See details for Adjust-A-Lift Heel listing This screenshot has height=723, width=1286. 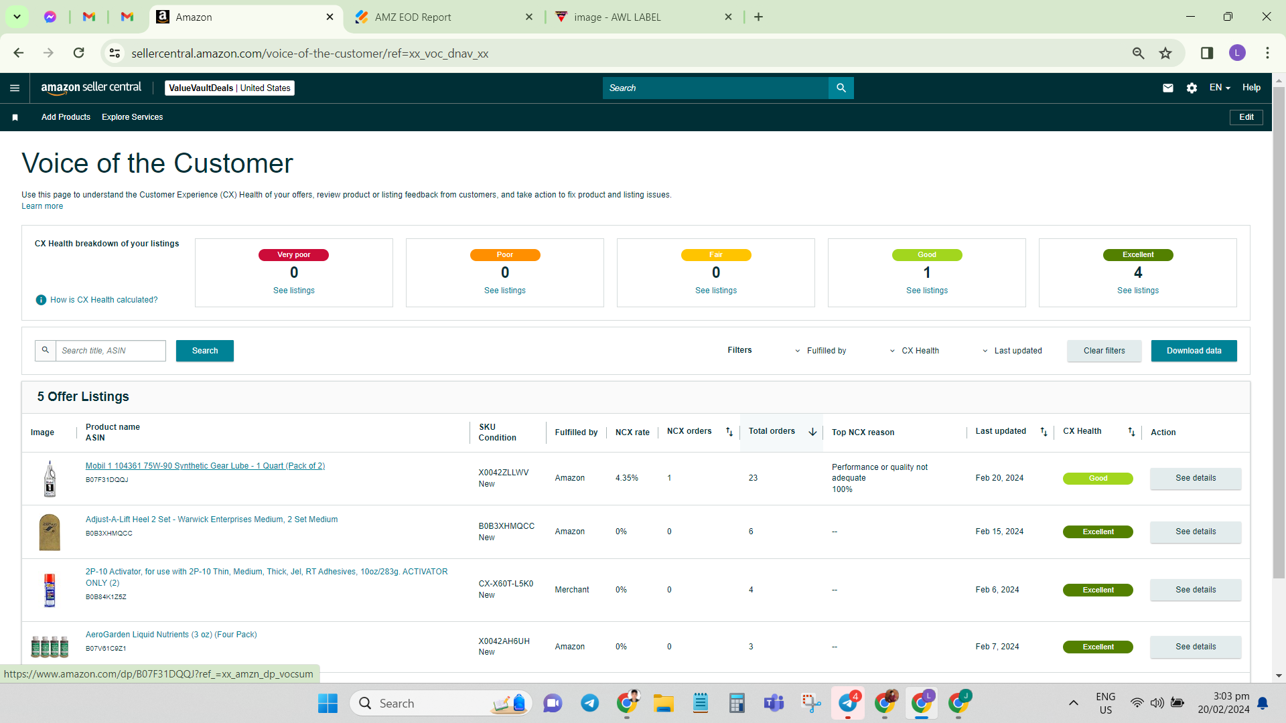(1196, 532)
